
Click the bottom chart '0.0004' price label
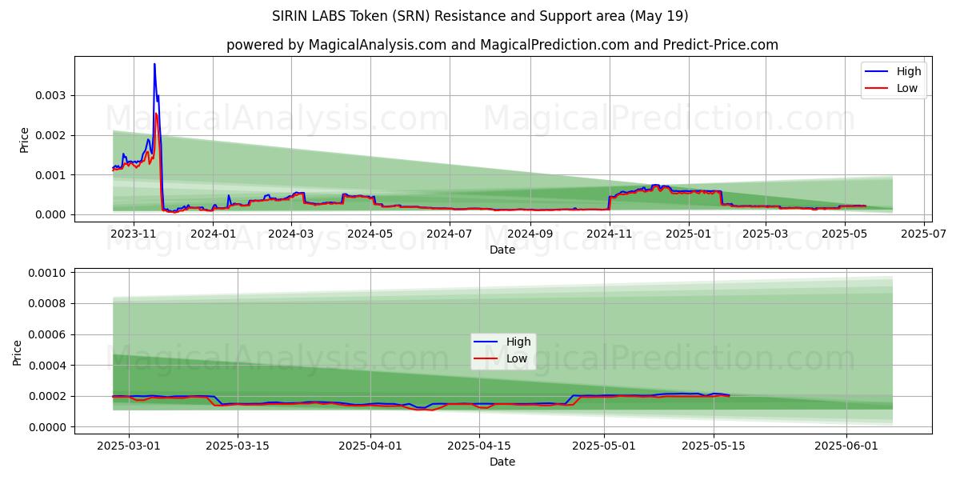(x=49, y=366)
